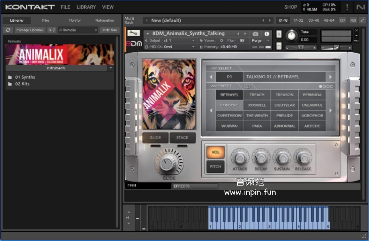Enable the STACK toggle
Viewport: 369px width, 241px height.
pyautogui.click(x=182, y=137)
